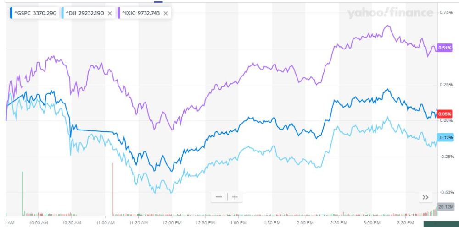Image resolution: width=459 pixels, height=227 pixels.
Task: Select the ^DJI 29232.190 legend chip
Action: click(x=86, y=13)
